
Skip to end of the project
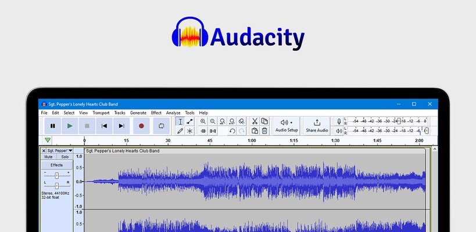coord(121,126)
